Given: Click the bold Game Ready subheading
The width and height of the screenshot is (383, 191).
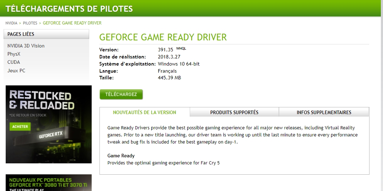Looking at the screenshot, I should pyautogui.click(x=121, y=156).
